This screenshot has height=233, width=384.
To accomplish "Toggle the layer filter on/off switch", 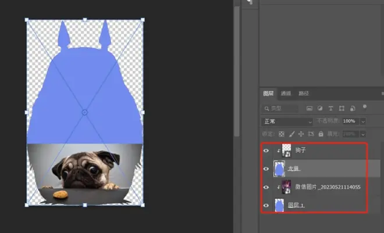I will click(364, 107).
